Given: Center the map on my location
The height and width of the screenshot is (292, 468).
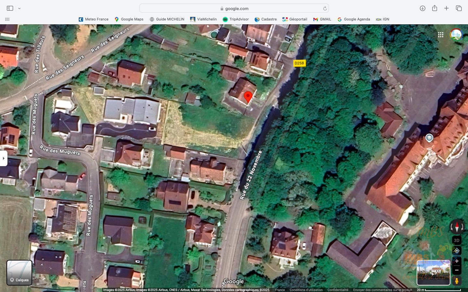Looking at the screenshot, I should pyautogui.click(x=457, y=251).
